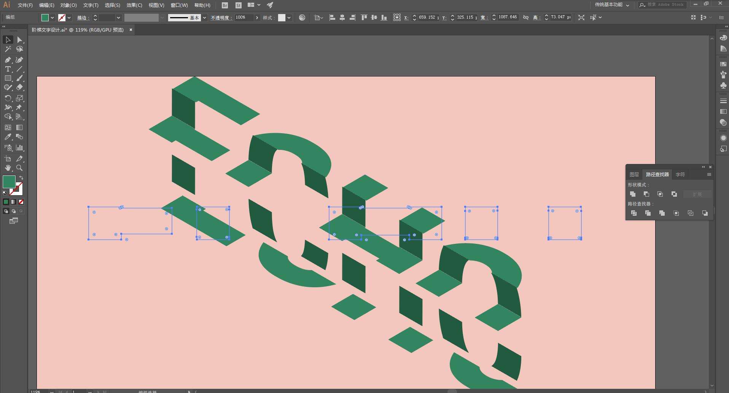This screenshot has width=729, height=393.
Task: Select the Column Graph tool
Action: [20, 148]
